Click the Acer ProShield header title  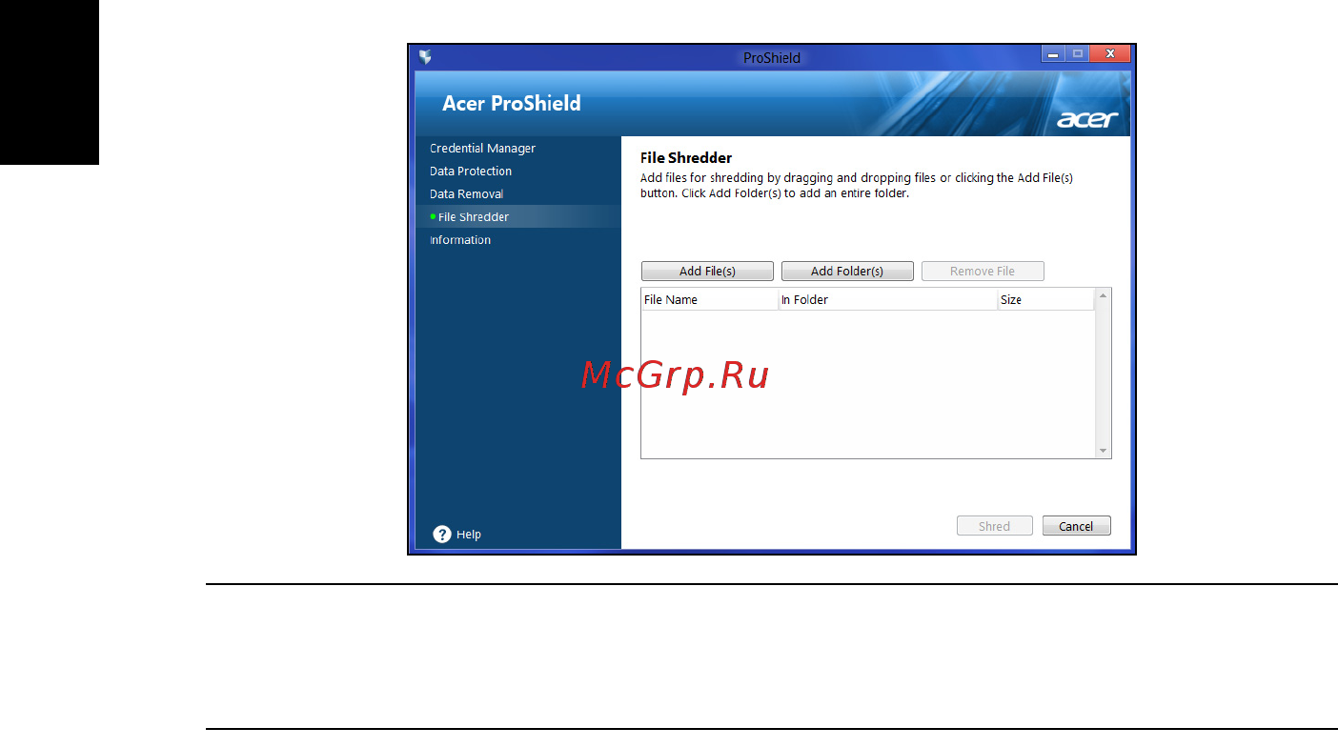click(x=512, y=104)
